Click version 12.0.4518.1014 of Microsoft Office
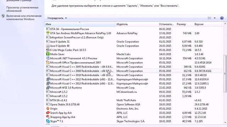Image resolution: width=227 pixels, height=127 pixels. tap(203, 62)
